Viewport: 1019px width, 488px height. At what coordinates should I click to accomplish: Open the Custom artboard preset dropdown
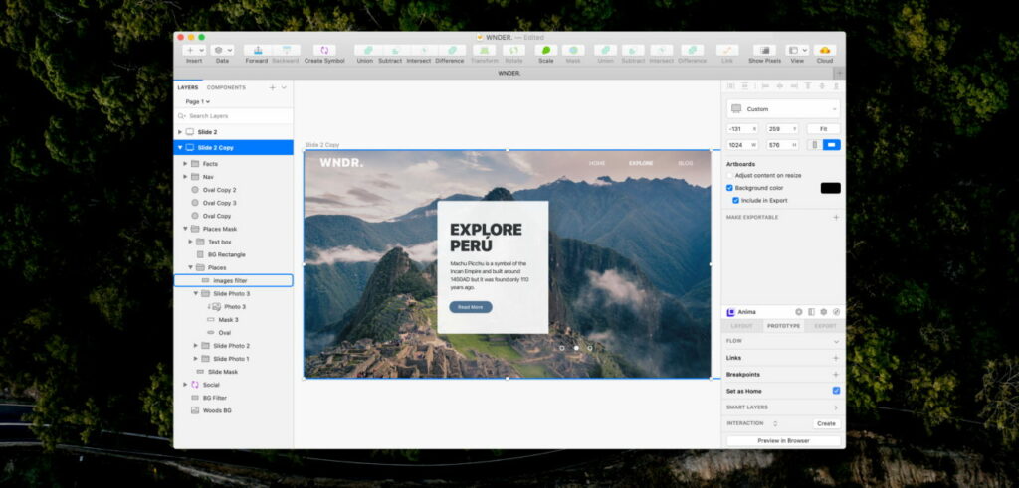click(783, 109)
